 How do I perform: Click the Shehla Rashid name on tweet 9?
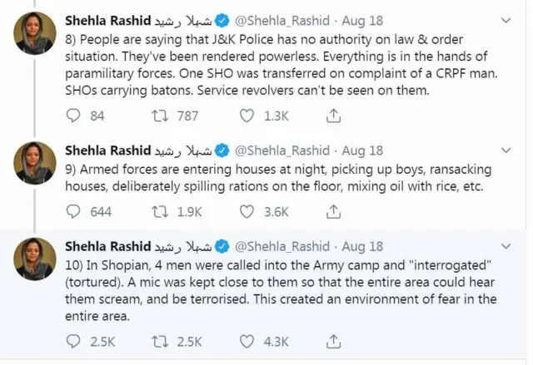[x=107, y=151]
